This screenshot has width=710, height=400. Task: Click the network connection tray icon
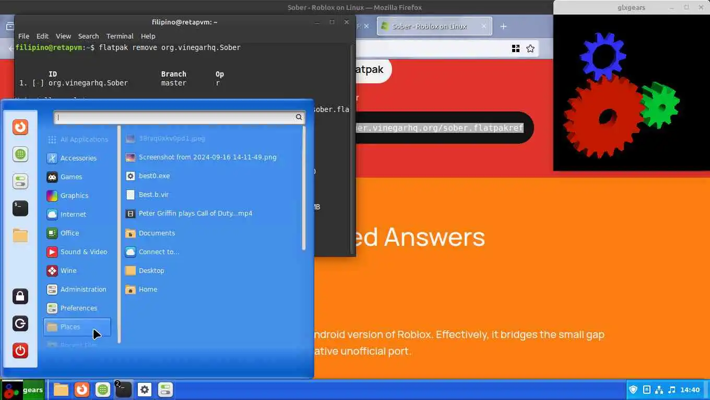click(659, 390)
